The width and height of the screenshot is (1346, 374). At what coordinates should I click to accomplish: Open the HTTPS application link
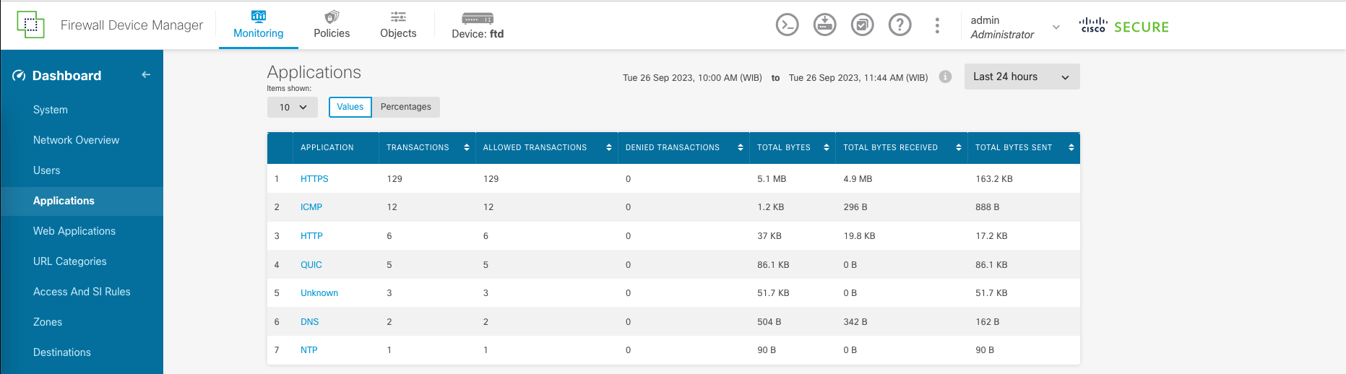coord(314,179)
